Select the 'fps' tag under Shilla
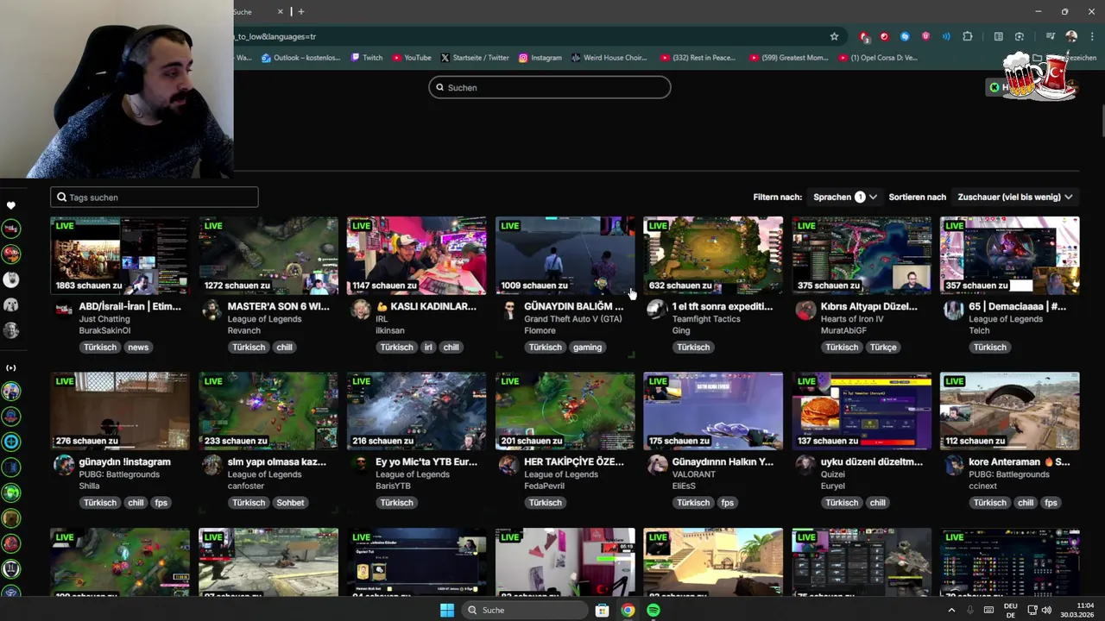 (161, 503)
